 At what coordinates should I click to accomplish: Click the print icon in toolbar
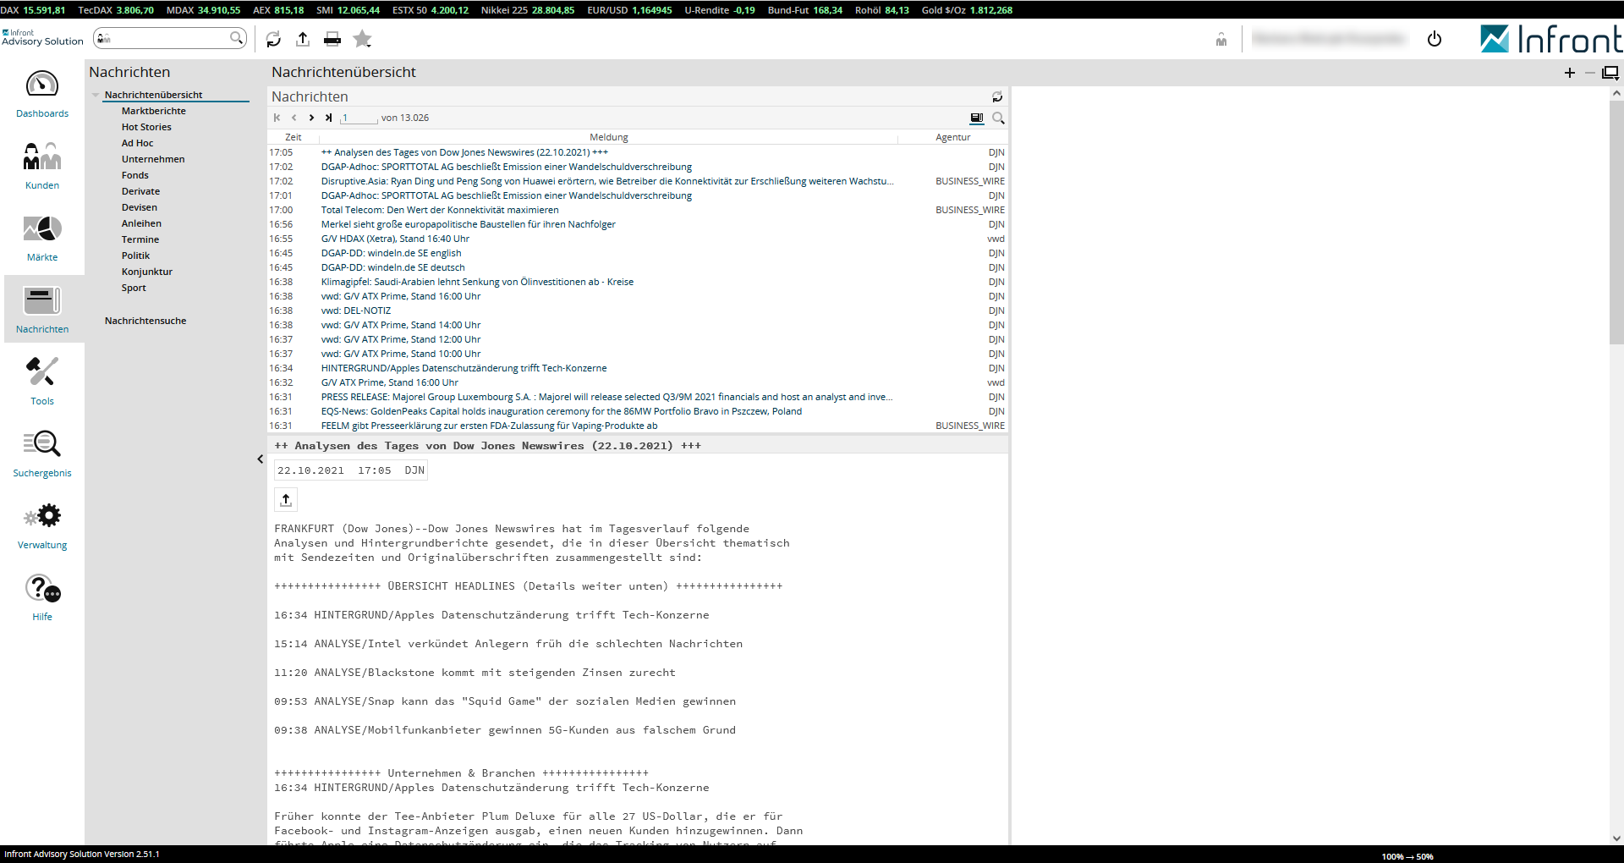[x=332, y=39]
